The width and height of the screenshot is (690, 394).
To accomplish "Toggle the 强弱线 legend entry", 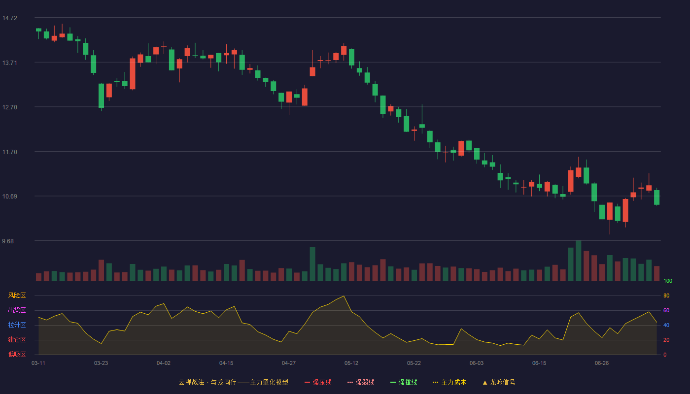I will coord(361,382).
